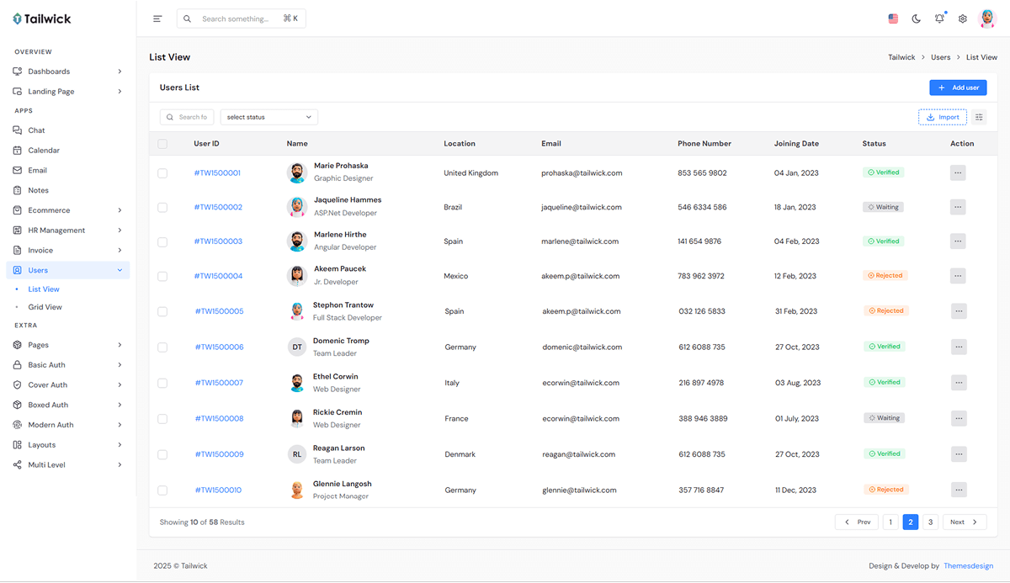Go to page 3 of results
Viewport: 1010px width, 583px height.
point(930,522)
